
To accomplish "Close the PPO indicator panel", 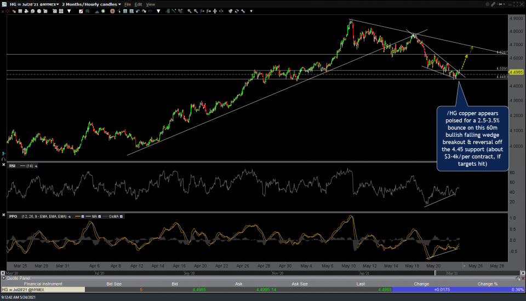I will tap(4, 216).
